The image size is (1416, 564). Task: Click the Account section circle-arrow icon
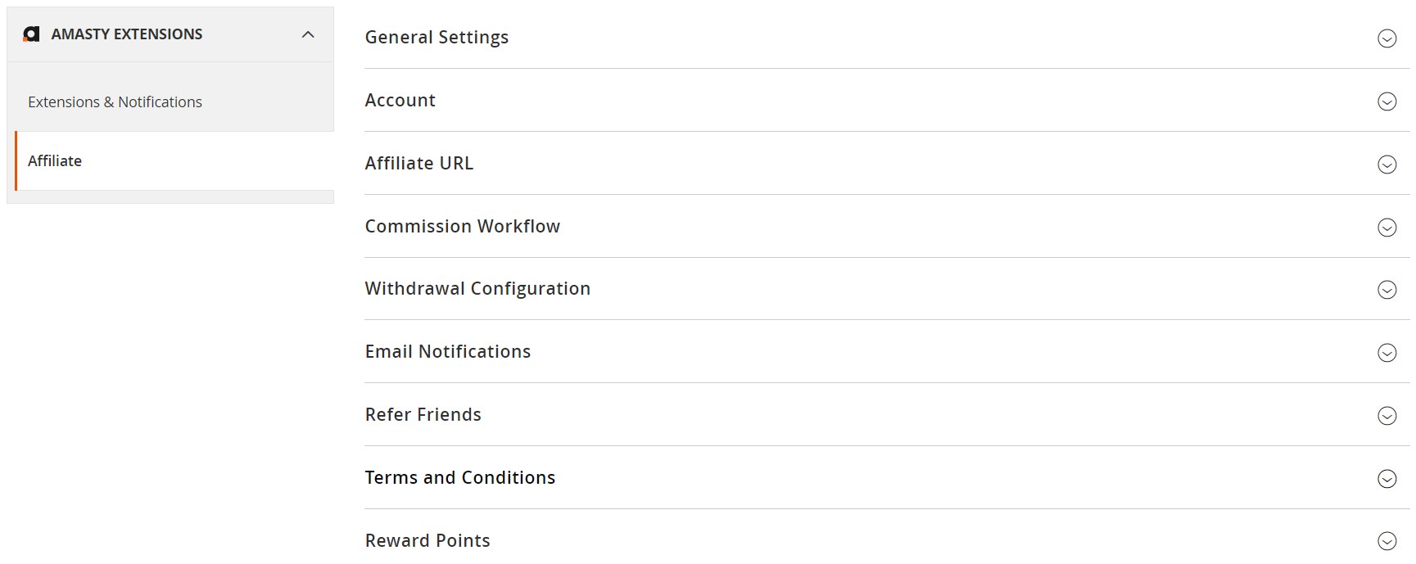(1387, 102)
